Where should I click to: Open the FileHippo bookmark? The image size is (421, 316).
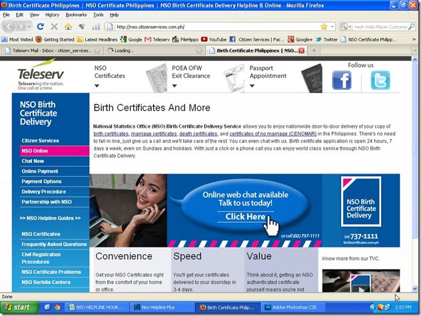pyautogui.click(x=185, y=39)
